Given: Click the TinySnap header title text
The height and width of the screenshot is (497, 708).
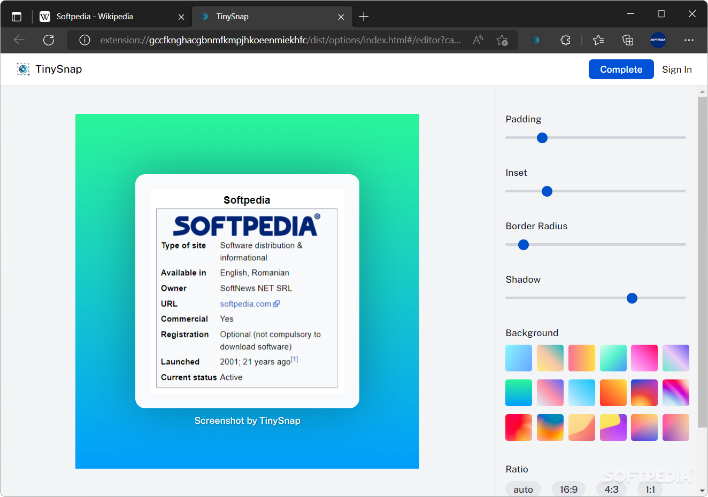Looking at the screenshot, I should click(x=59, y=69).
